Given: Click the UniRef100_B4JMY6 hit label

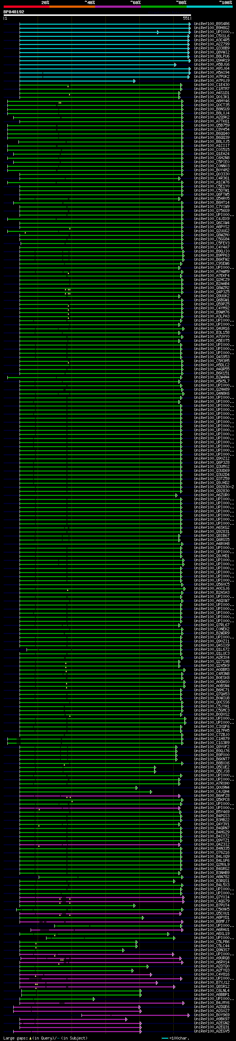Looking at the screenshot, I should tap(212, 1003).
